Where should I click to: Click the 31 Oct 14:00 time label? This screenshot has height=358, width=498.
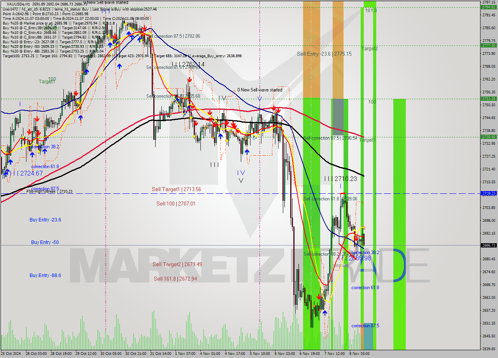click(161, 354)
